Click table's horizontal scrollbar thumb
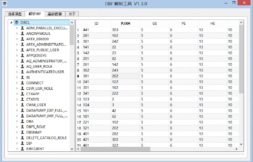 pyautogui.click(x=116, y=149)
